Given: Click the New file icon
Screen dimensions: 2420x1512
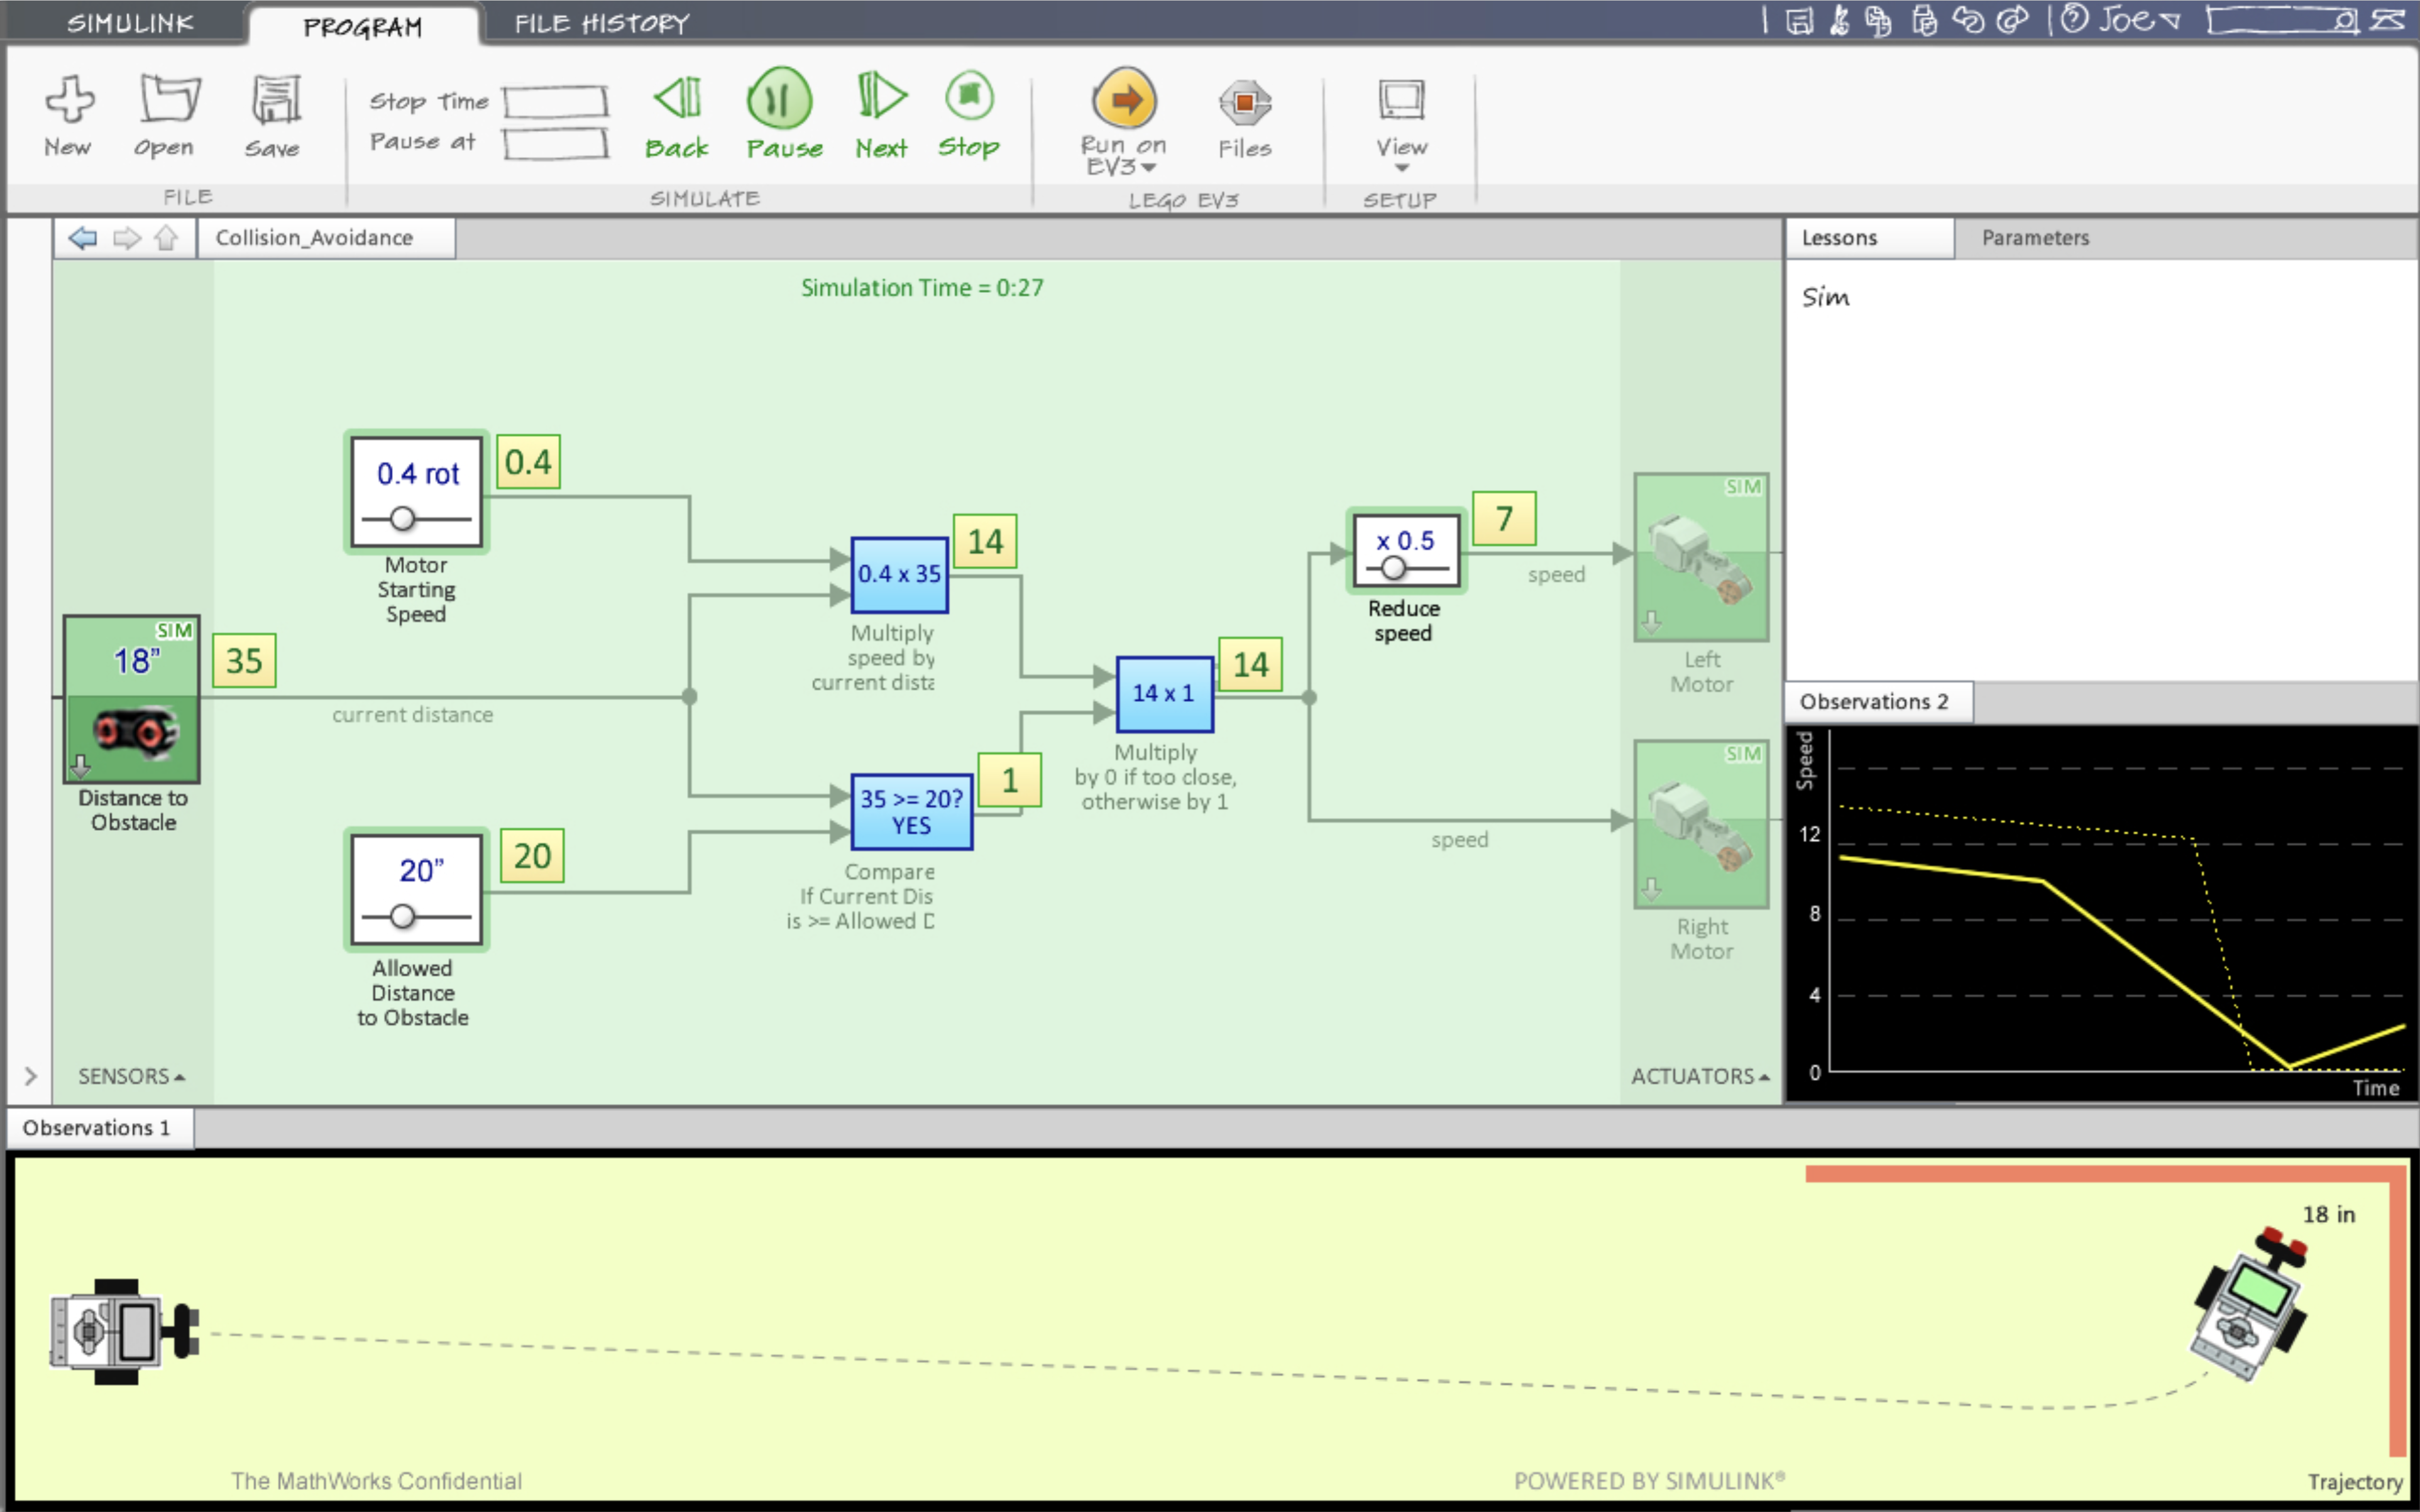Looking at the screenshot, I should (x=69, y=99).
